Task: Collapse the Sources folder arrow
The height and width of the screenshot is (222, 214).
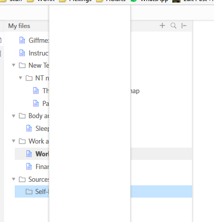Action: 14,179
